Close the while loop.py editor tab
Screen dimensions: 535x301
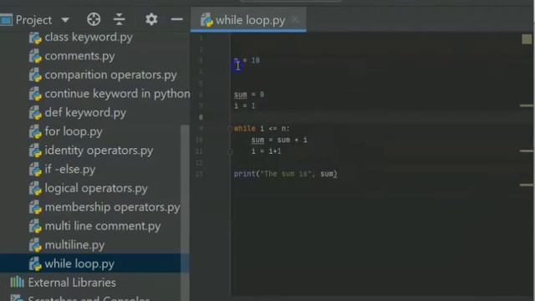pyautogui.click(x=295, y=20)
